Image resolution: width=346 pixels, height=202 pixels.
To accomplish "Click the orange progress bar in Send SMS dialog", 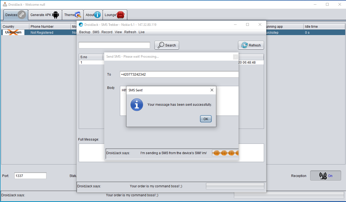I will (x=225, y=153).
